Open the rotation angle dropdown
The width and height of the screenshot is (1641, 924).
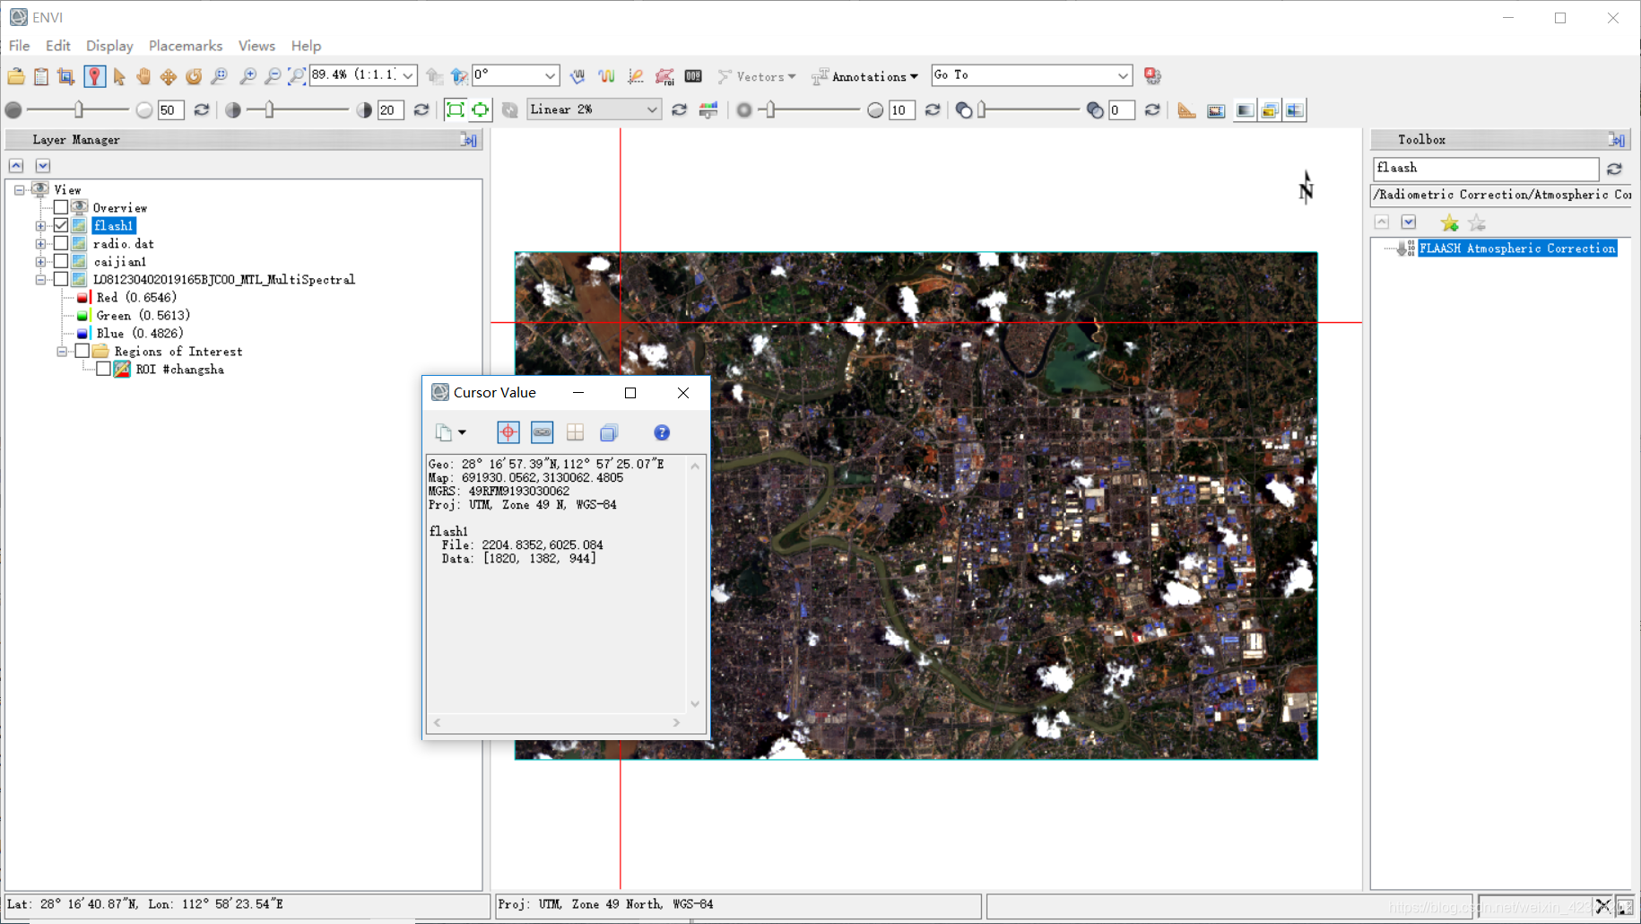tap(551, 75)
